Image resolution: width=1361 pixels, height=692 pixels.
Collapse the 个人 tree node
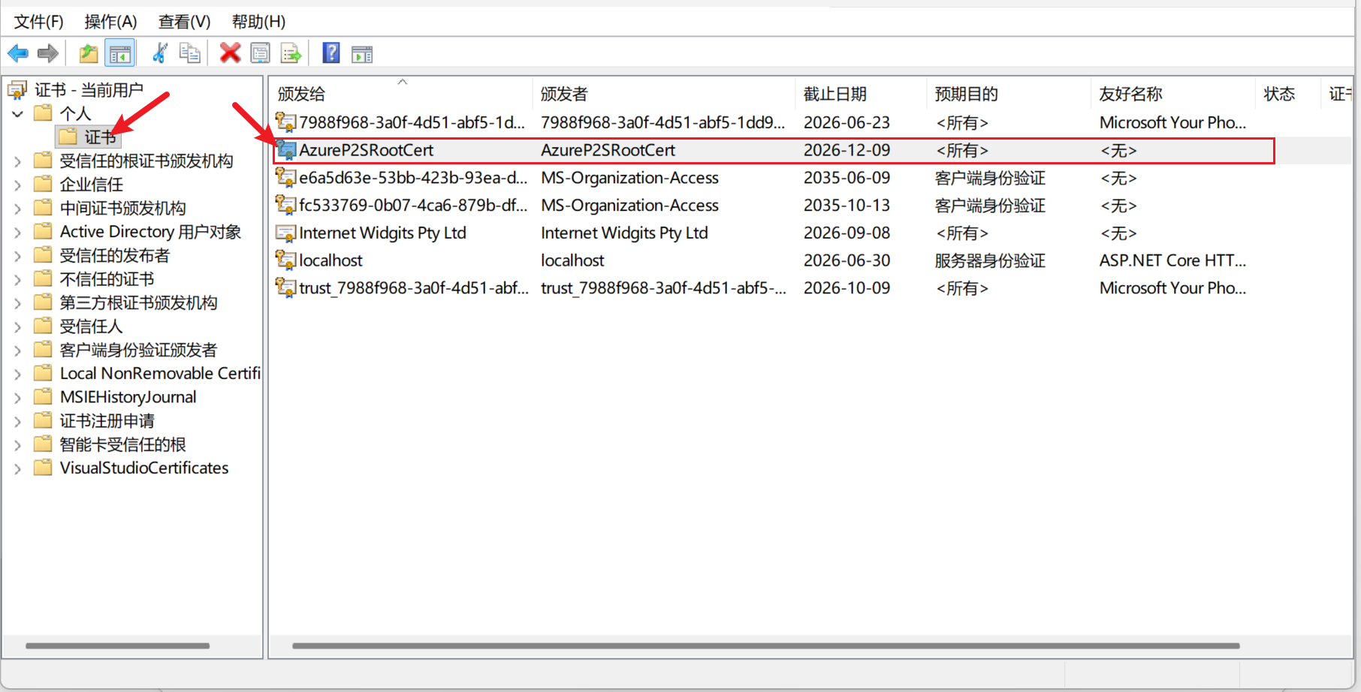[18, 114]
